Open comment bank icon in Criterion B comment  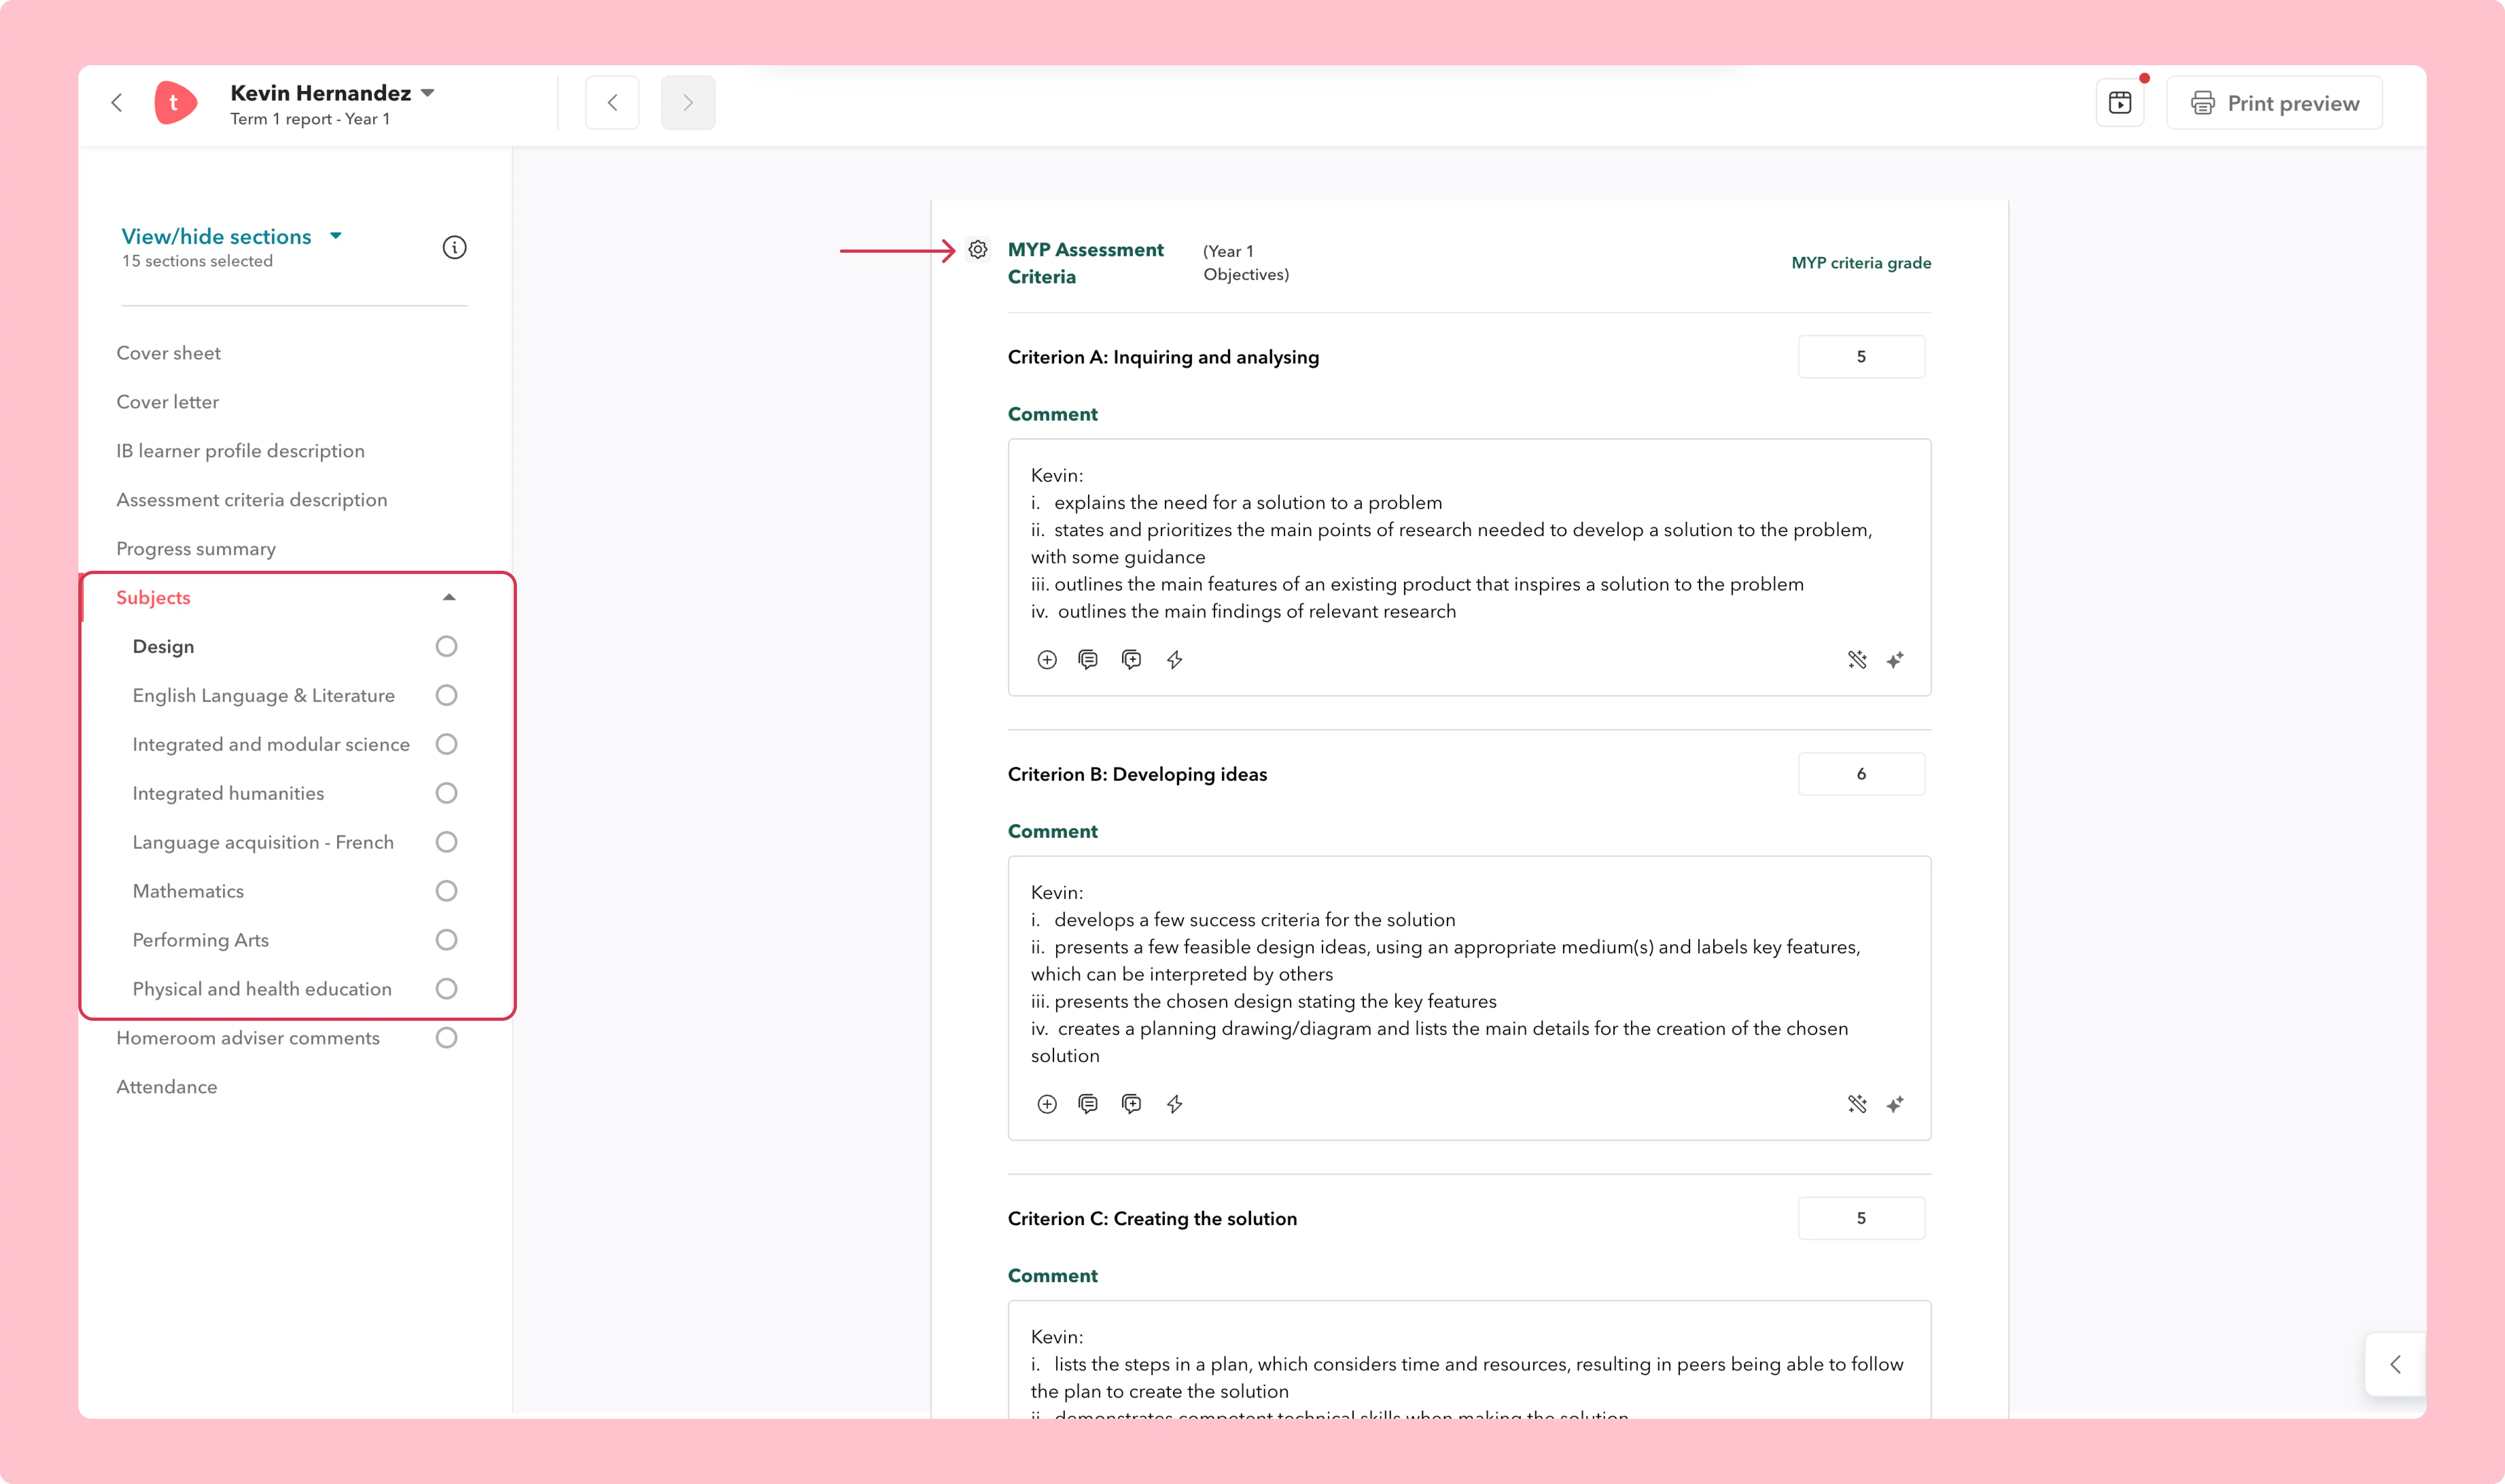point(1089,1104)
